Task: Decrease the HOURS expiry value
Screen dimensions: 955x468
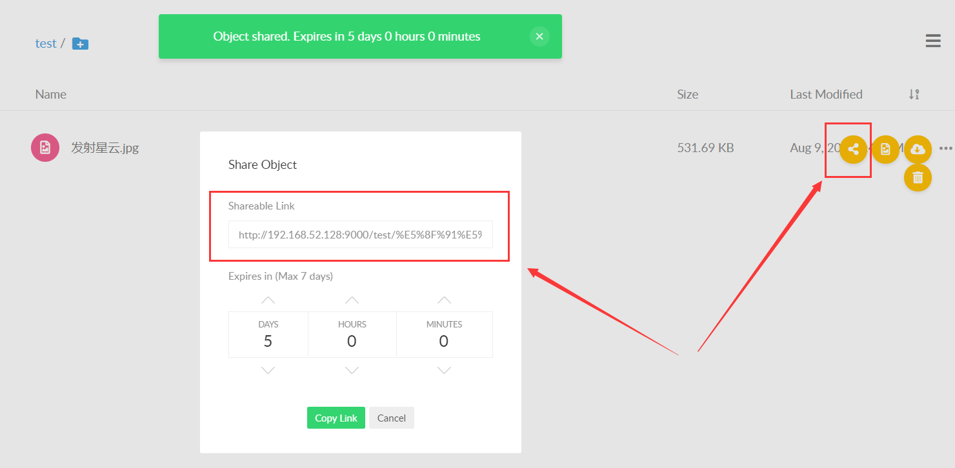Action: 352,371
